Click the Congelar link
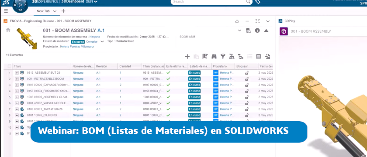This screenshot has width=367, height=157. click(x=92, y=41)
